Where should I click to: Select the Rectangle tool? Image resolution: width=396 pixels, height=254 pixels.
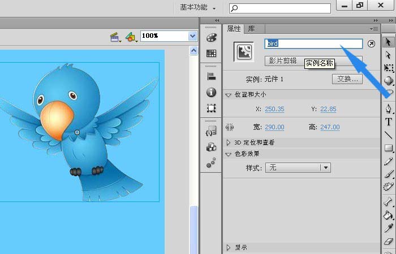tap(389, 148)
